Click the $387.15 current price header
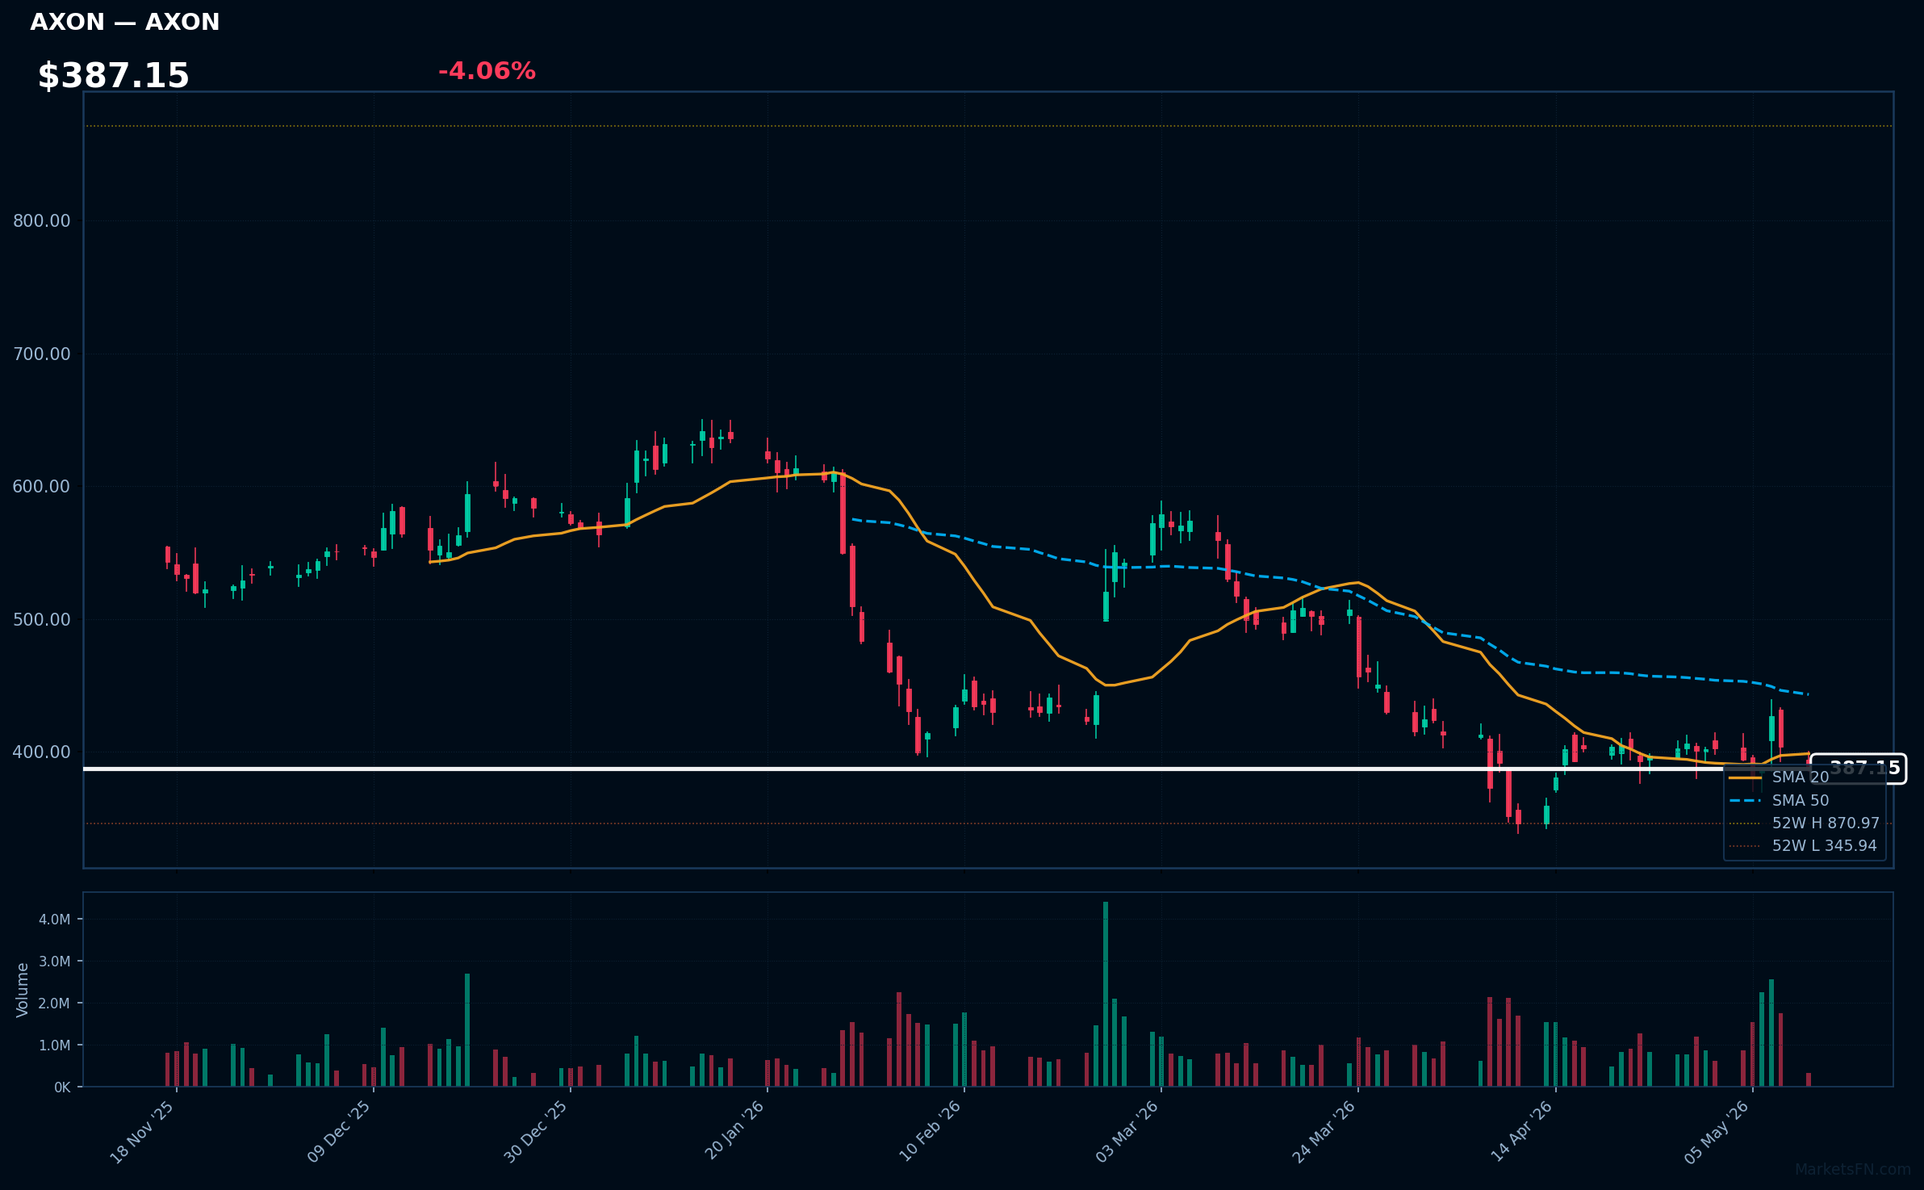This screenshot has height=1190, width=1924. click(114, 76)
